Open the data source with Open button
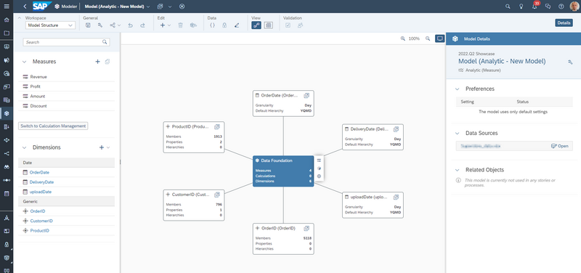The image size is (581, 273). 559,146
